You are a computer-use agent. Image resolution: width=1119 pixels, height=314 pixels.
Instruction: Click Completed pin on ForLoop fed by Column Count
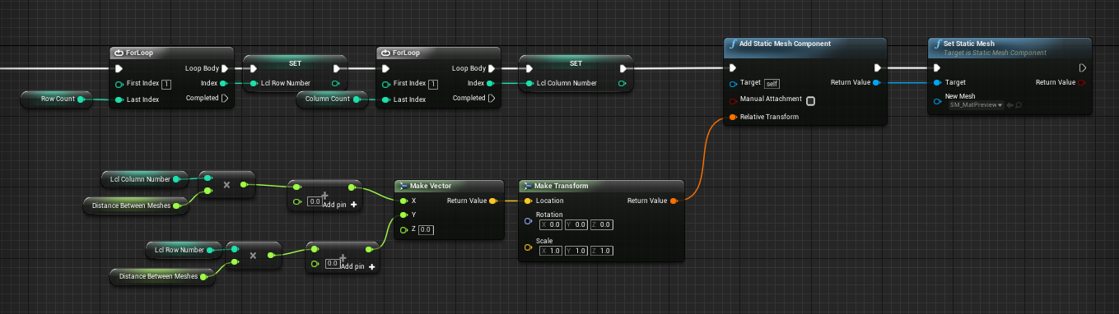click(492, 99)
